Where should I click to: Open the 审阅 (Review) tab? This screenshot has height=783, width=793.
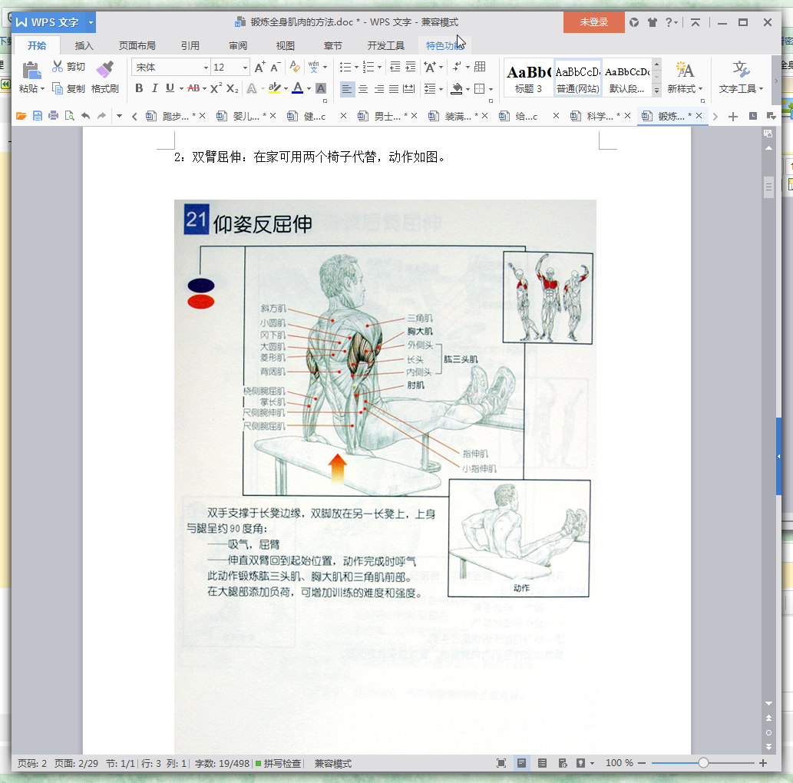click(238, 45)
